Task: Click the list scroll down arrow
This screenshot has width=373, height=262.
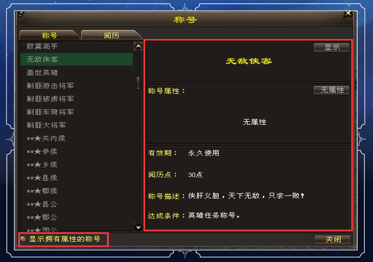Action: click(138, 227)
